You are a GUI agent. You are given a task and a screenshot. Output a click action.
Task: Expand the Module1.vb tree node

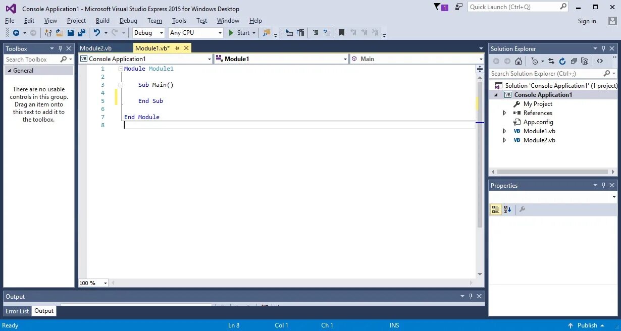(504, 131)
